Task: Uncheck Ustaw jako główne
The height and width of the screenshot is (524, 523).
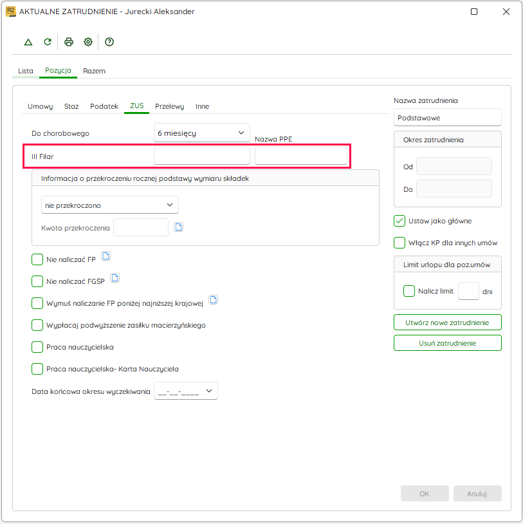Action: point(399,221)
